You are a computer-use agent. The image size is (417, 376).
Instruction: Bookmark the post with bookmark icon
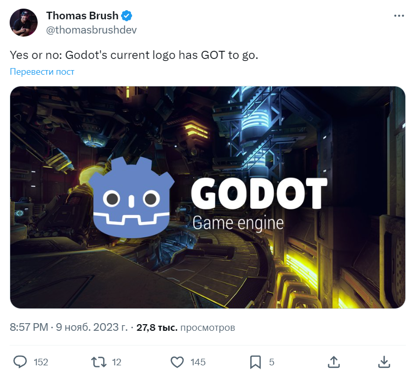tap(255, 362)
